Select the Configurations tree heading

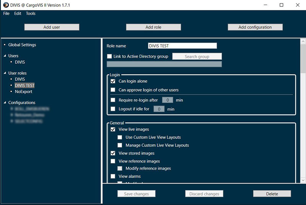point(22,103)
